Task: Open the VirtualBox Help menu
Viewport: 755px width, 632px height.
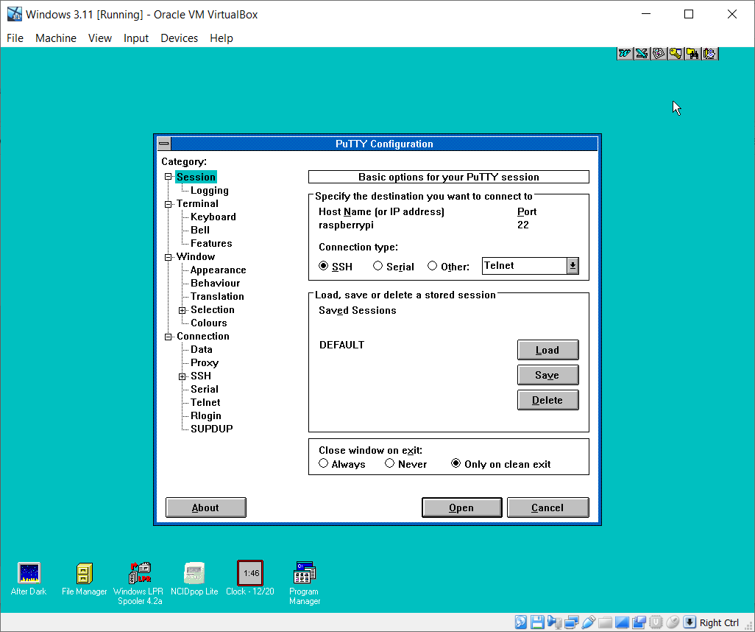Action: click(221, 38)
